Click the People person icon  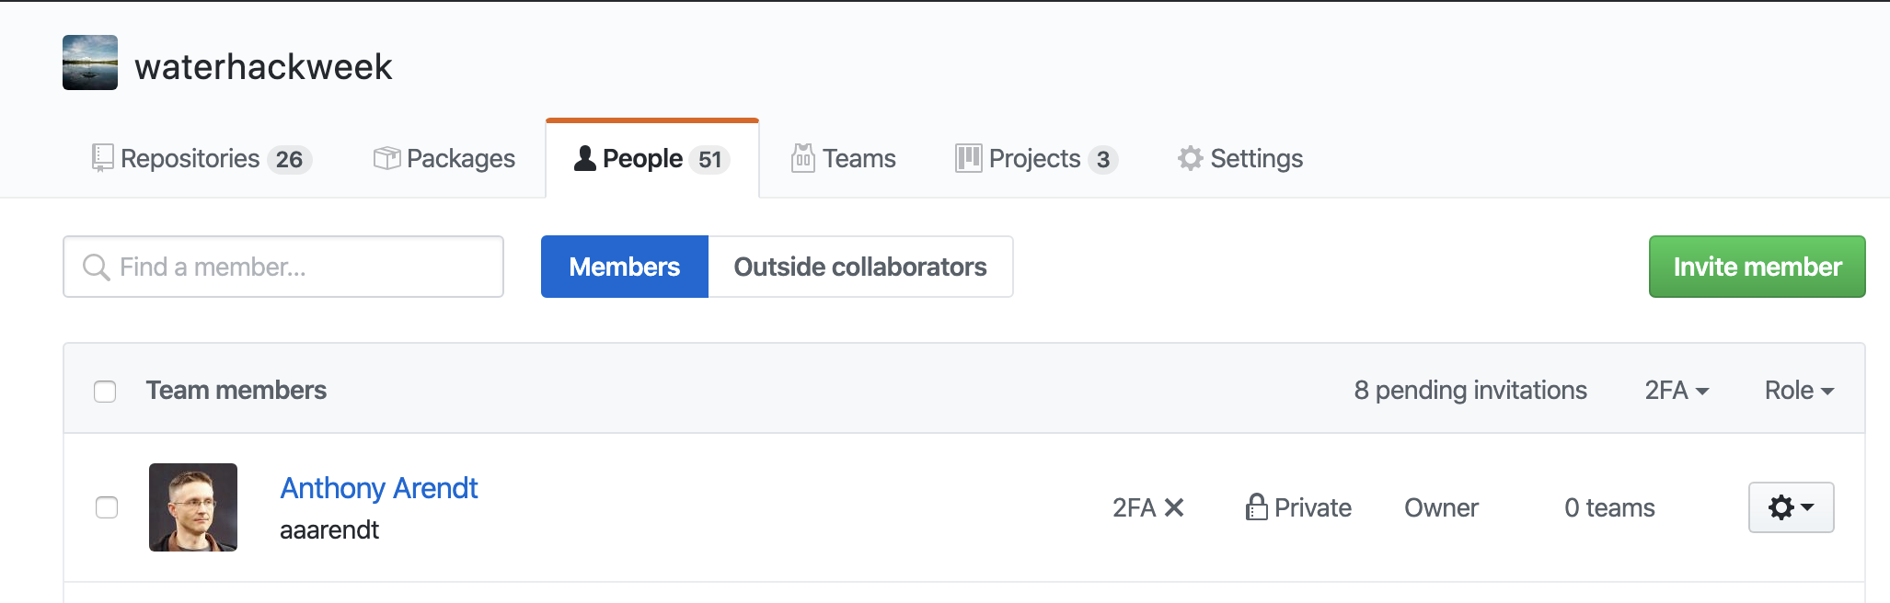[583, 158]
